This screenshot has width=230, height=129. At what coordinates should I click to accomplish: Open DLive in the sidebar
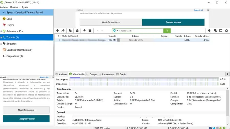click(9, 19)
